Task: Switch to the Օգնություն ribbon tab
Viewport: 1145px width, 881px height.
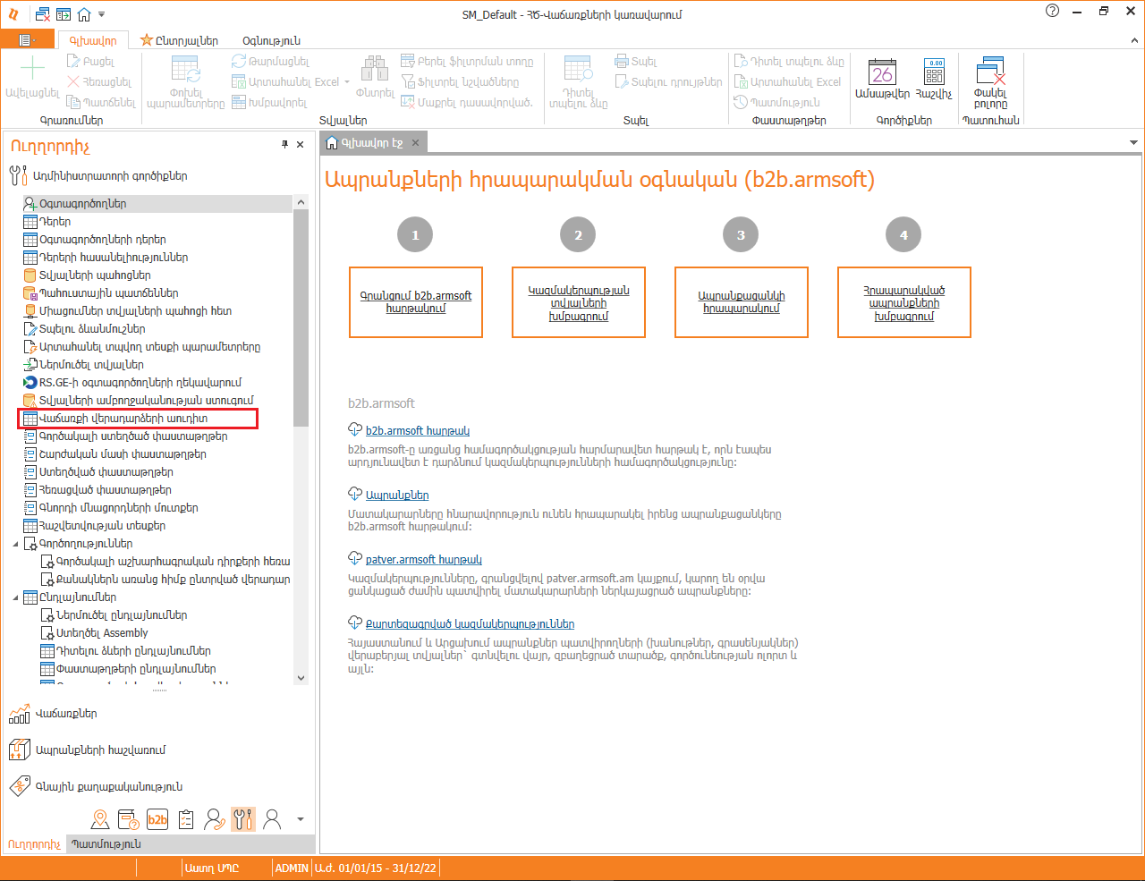Action: tap(272, 40)
